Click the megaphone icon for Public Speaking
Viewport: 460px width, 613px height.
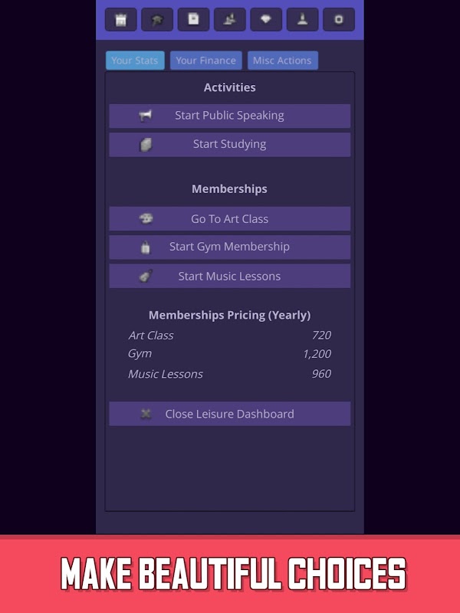[x=146, y=116]
